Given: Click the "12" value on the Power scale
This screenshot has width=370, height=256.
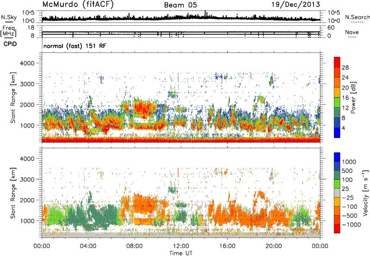Looking at the screenshot, I should point(345,108).
